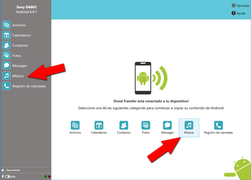The width and height of the screenshot is (251, 180).
Task: Click the Android phone connection illustration
Action: [151, 78]
